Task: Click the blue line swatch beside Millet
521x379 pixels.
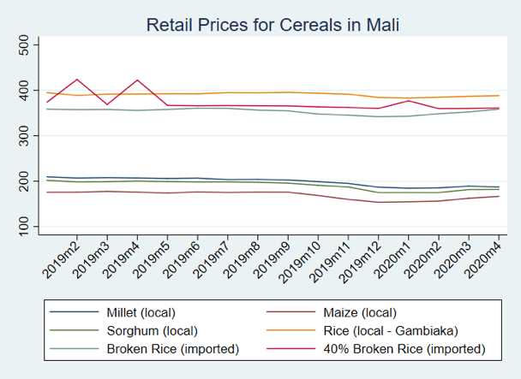Action: click(x=75, y=312)
